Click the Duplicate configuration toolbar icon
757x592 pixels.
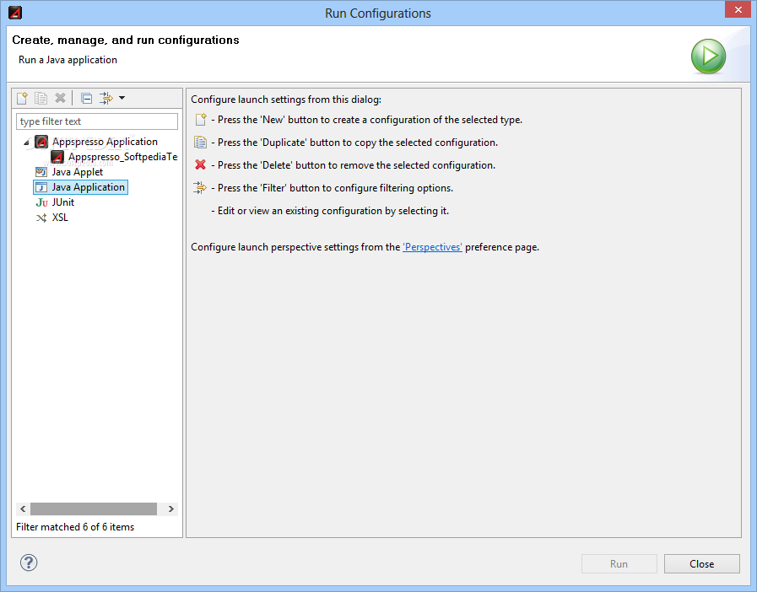[41, 98]
